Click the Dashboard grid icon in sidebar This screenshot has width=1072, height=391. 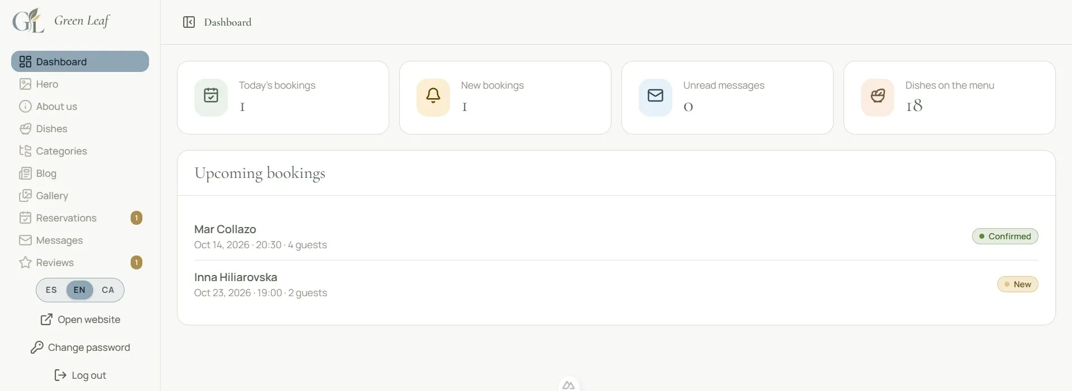(25, 61)
